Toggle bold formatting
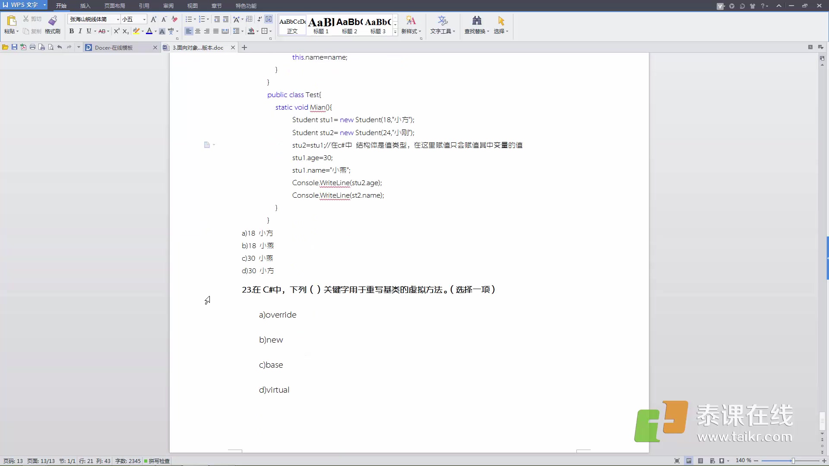Viewport: 829px width, 466px height. tap(72, 31)
